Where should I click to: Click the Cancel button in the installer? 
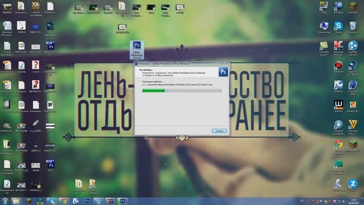220,131
